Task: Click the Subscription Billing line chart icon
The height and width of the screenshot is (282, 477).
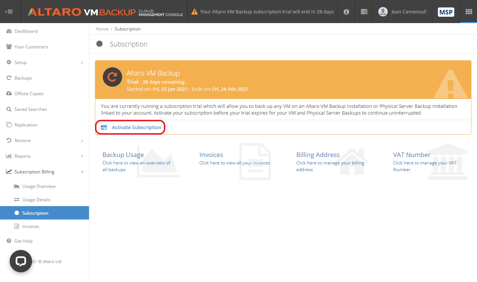Action: 9,172
